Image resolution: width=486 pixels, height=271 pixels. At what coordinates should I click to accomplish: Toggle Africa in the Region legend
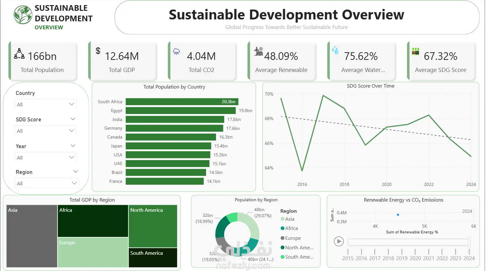(x=289, y=228)
